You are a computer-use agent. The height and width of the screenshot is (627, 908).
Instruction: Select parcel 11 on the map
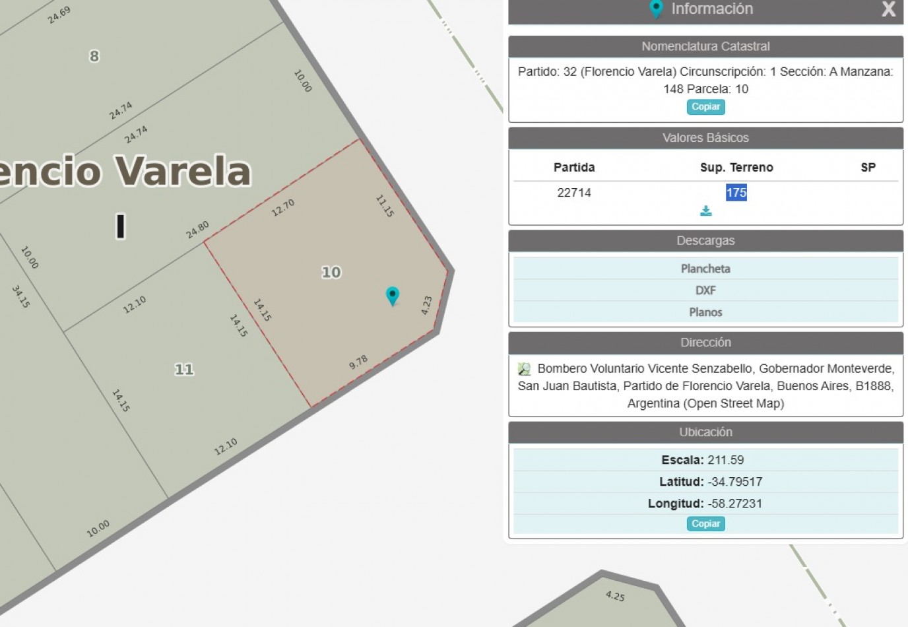click(x=185, y=368)
